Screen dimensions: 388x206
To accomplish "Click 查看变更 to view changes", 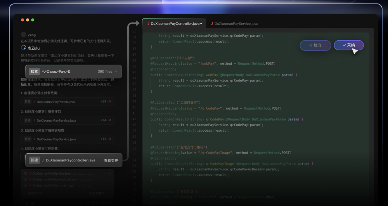I will tap(111, 161).
